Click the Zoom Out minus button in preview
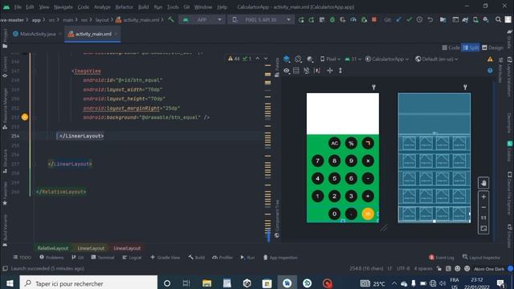514x289 pixels. 483,207
